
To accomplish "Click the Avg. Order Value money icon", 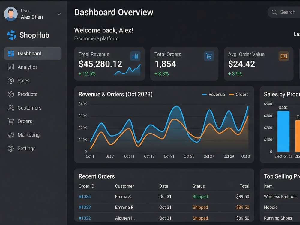I will [284, 56].
